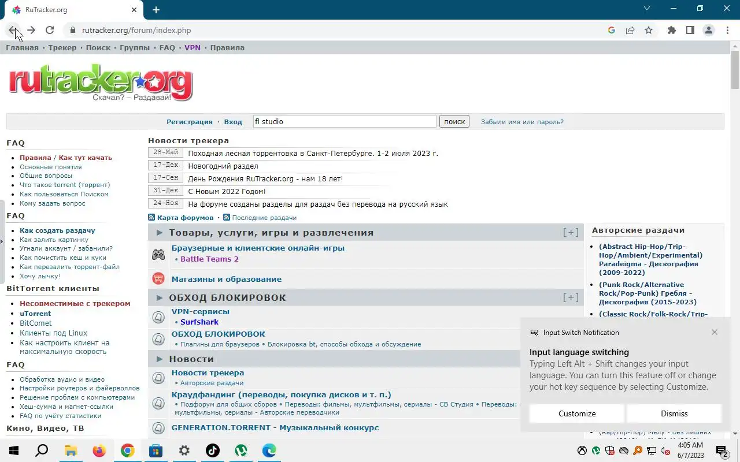Click the Вход login link
The width and height of the screenshot is (740, 462).
[x=233, y=122]
